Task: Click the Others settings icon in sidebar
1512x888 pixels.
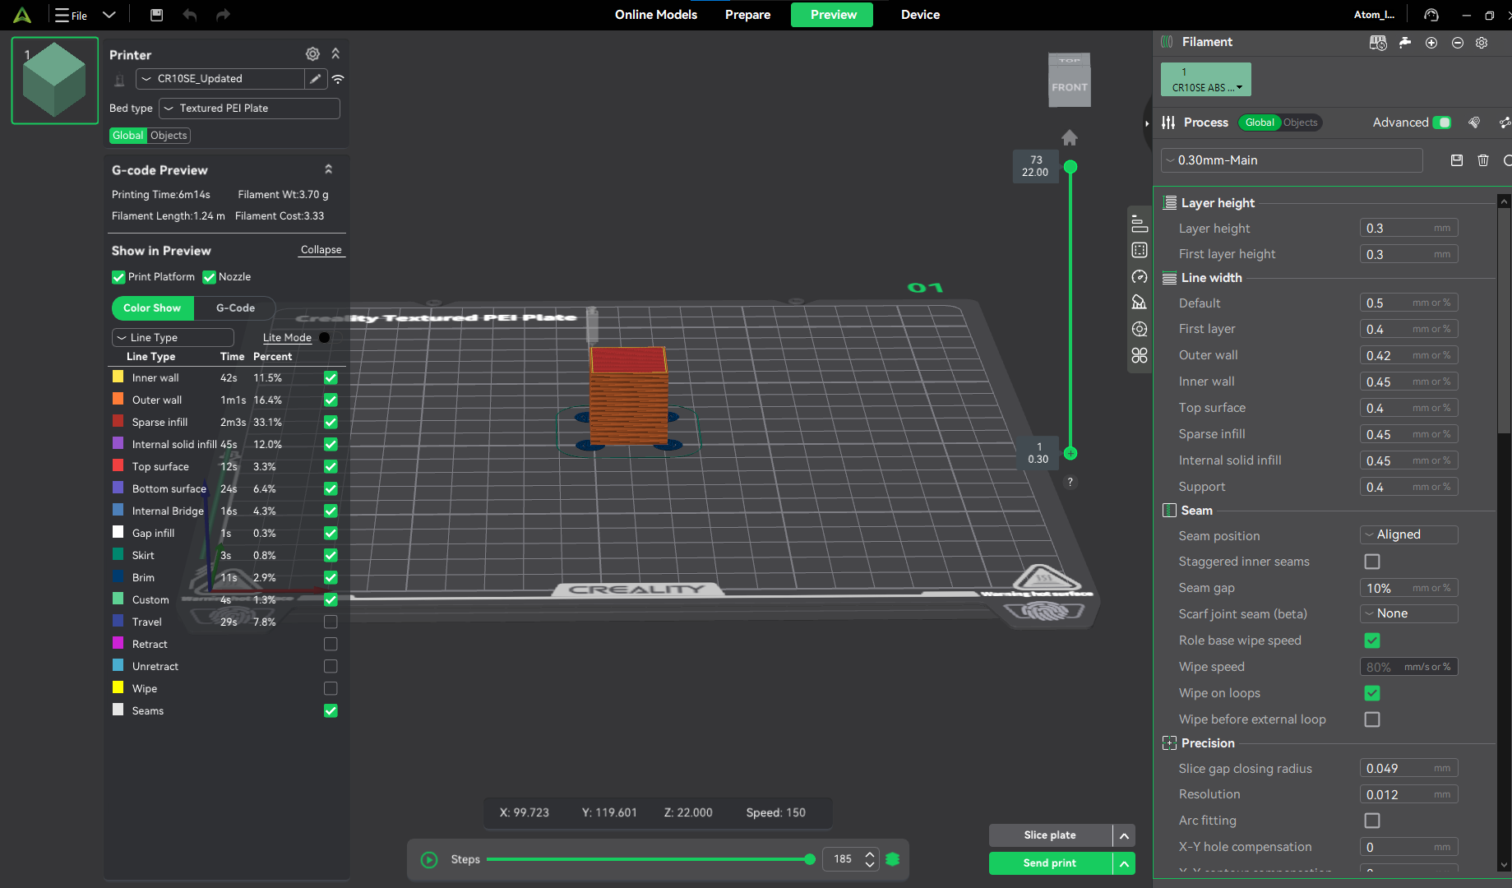Action: tap(1140, 329)
